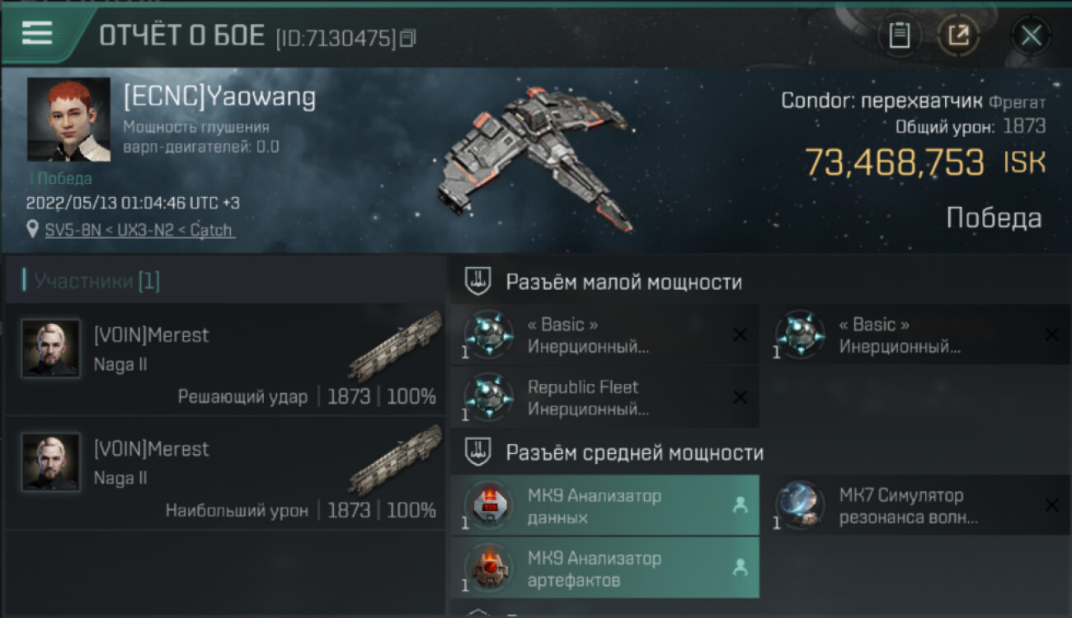Viewport: 1072px width, 618px height.
Task: Click the MK7 Симулятор резонанса module icon
Action: pyautogui.click(x=801, y=505)
